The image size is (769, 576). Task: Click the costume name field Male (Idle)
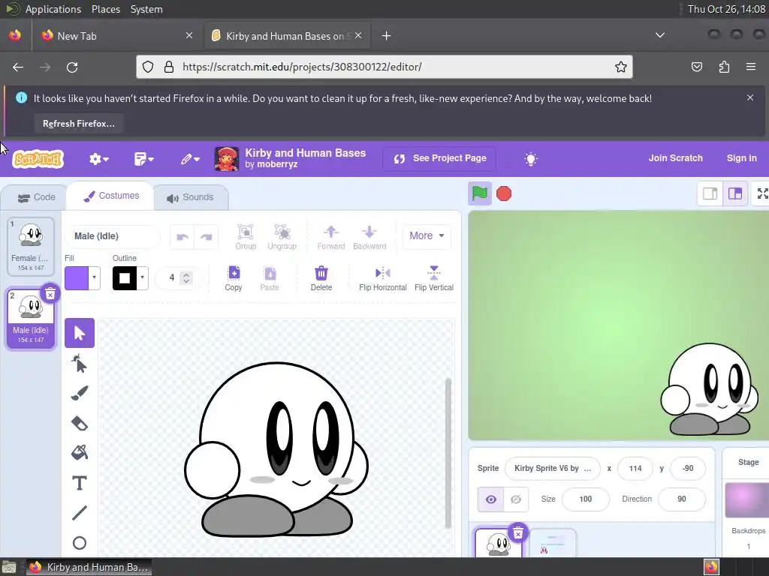pos(113,236)
